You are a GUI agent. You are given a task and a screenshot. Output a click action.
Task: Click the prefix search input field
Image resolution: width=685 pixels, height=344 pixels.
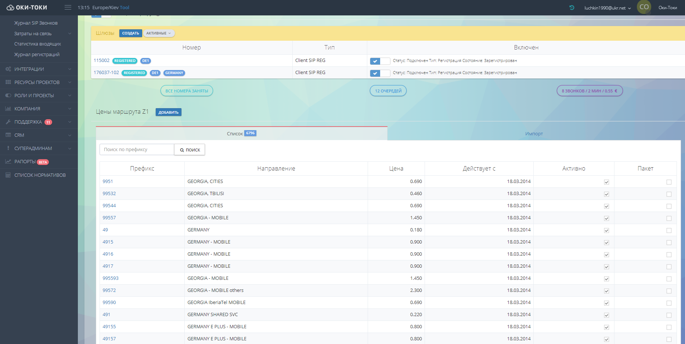[x=137, y=150]
